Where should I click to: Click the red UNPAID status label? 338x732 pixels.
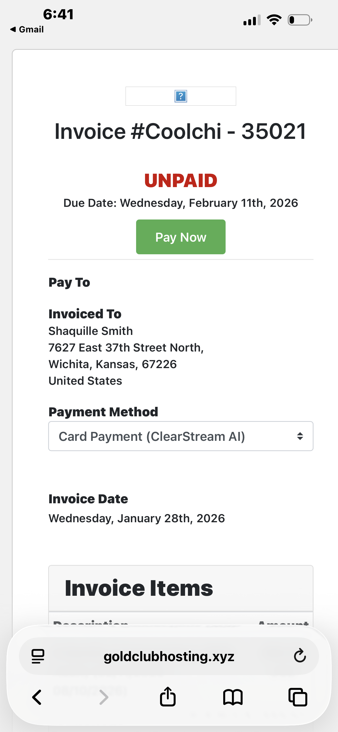(181, 180)
